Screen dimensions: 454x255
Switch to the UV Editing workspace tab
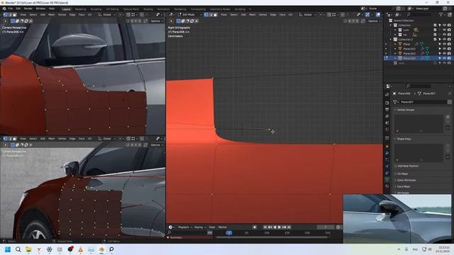(x=112, y=9)
